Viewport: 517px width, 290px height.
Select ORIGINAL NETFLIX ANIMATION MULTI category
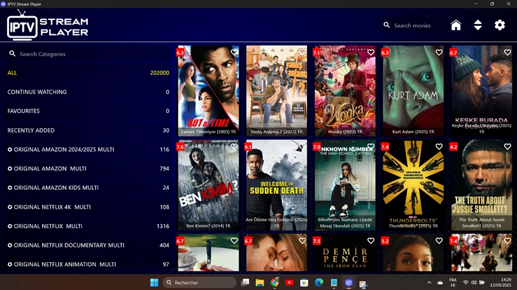point(89,264)
